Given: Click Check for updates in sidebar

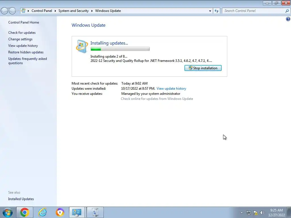Looking at the screenshot, I should [x=22, y=33].
